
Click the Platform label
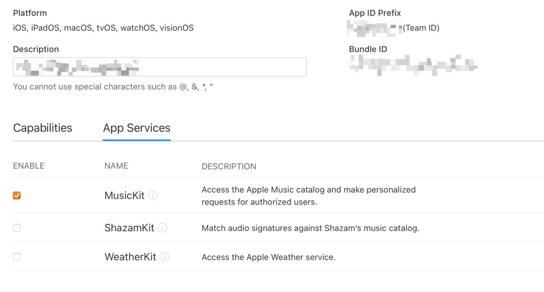pos(30,13)
